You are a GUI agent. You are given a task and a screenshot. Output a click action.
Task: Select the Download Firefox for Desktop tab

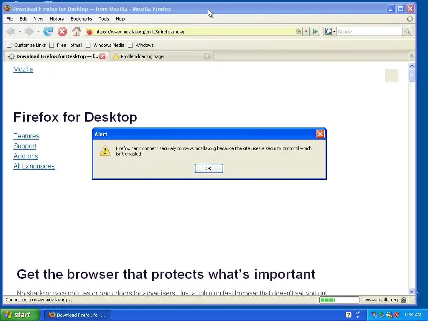[x=56, y=56]
